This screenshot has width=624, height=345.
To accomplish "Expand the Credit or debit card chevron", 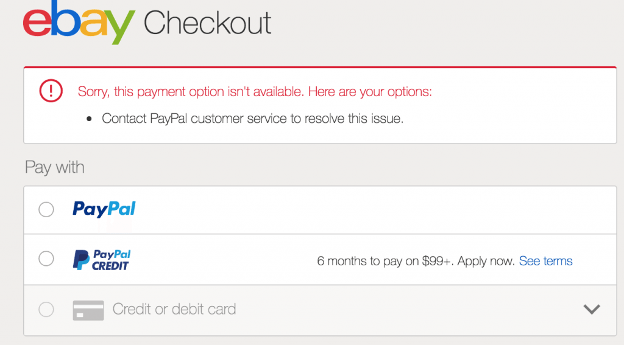I will pyautogui.click(x=591, y=309).
